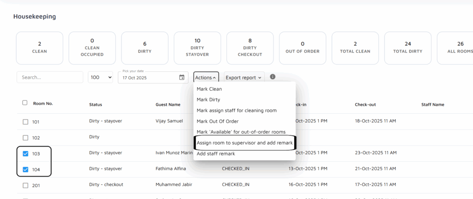The width and height of the screenshot is (473, 199).
Task: Choose Mark Clean from Actions menu
Action: coord(209,89)
